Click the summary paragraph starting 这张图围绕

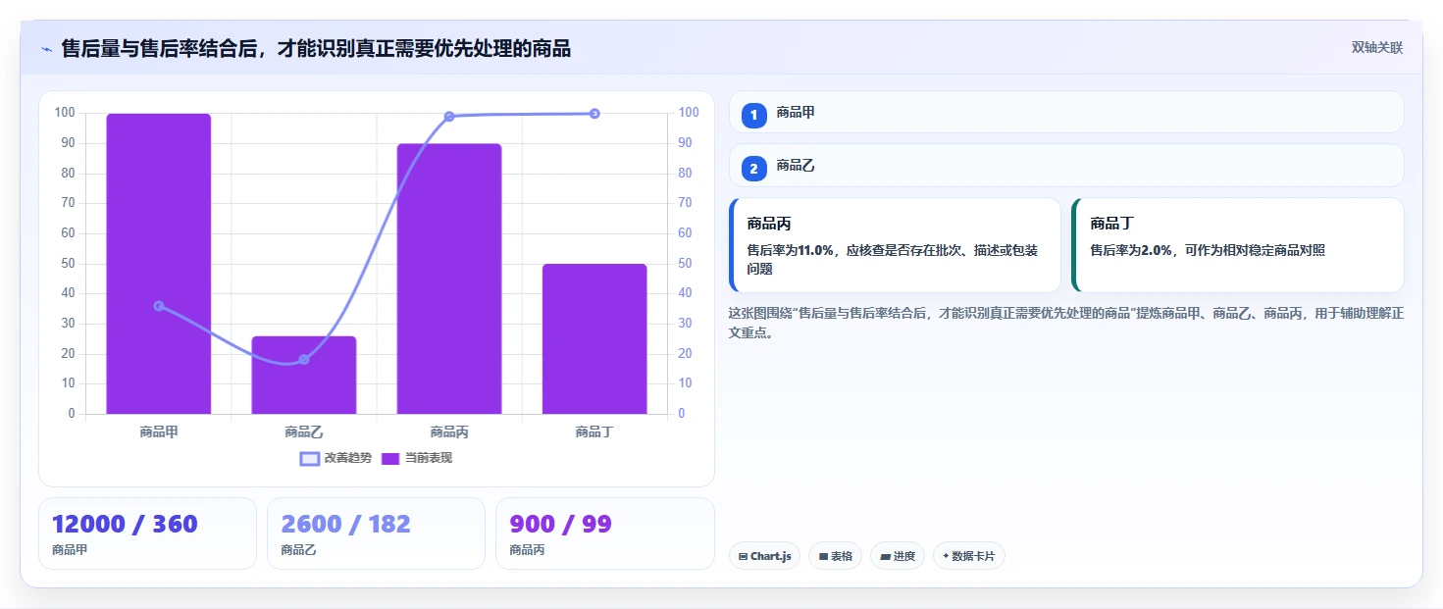[1066, 323]
